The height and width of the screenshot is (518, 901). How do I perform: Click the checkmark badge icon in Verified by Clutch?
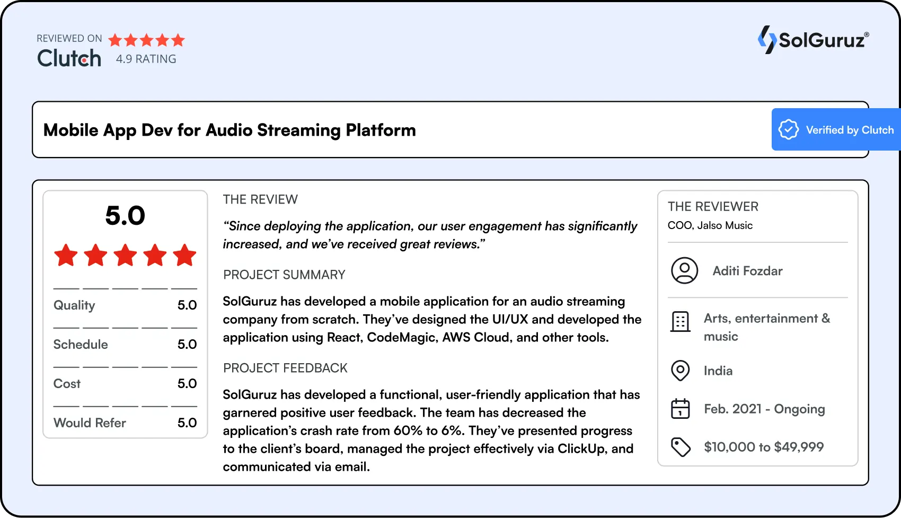(x=788, y=129)
